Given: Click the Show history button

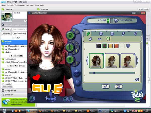Looking at the screenshot, I should [x=7, y=87].
